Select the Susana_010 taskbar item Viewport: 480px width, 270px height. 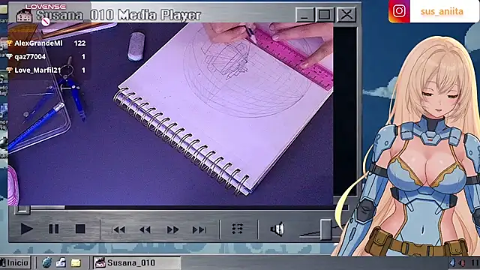point(136,262)
